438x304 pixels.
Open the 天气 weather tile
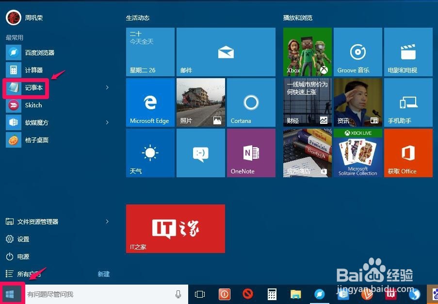[150, 153]
